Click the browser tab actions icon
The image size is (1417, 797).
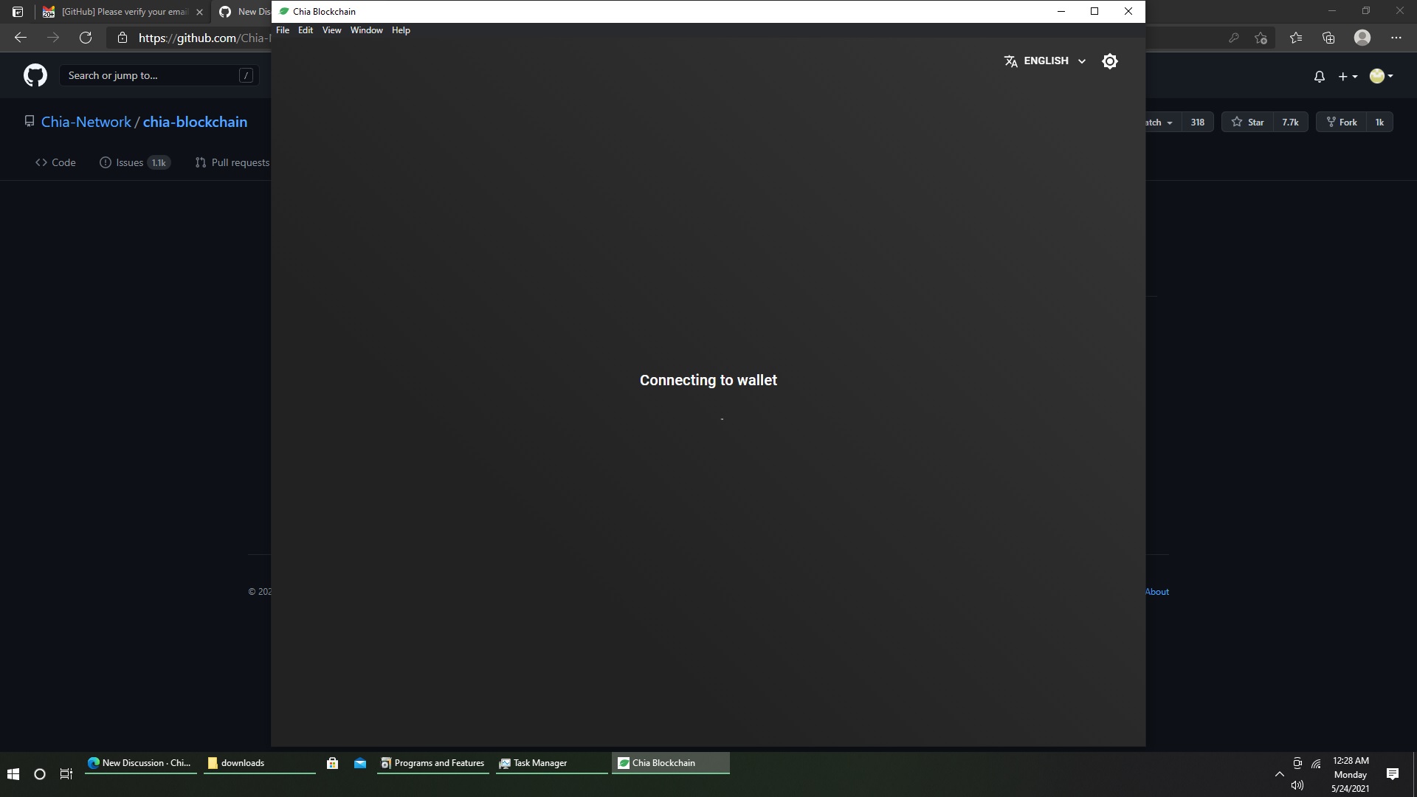[x=18, y=12]
